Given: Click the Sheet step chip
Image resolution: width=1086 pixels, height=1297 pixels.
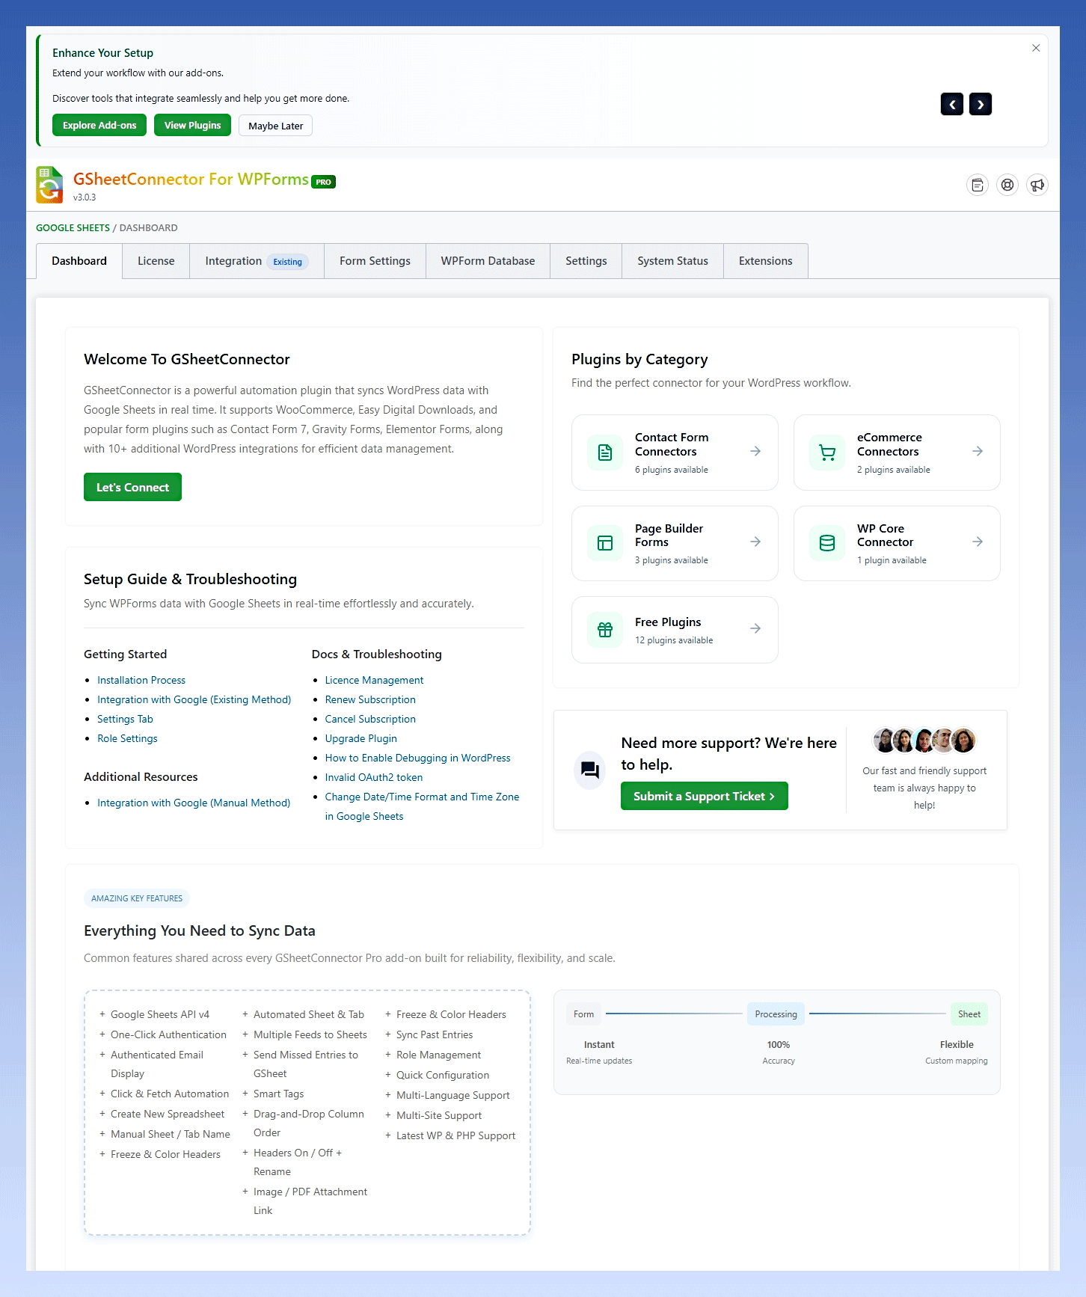Looking at the screenshot, I should [969, 1014].
